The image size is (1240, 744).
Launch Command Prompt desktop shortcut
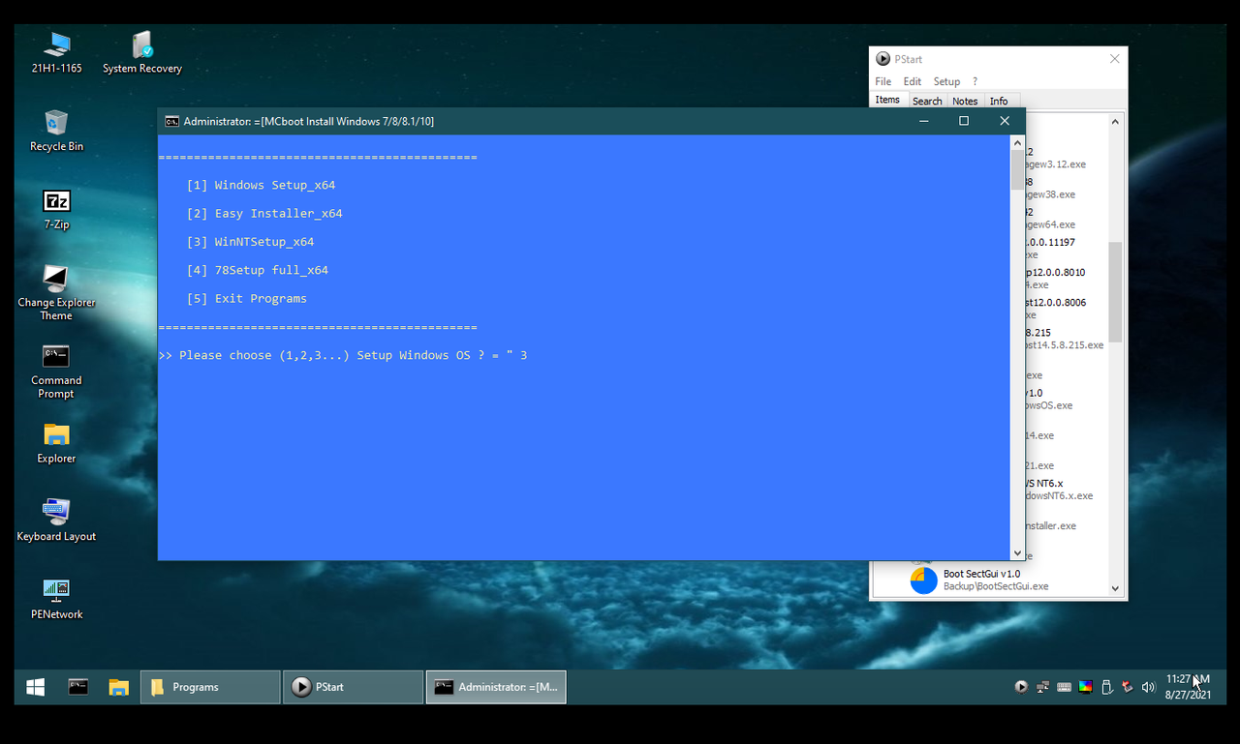point(56,372)
